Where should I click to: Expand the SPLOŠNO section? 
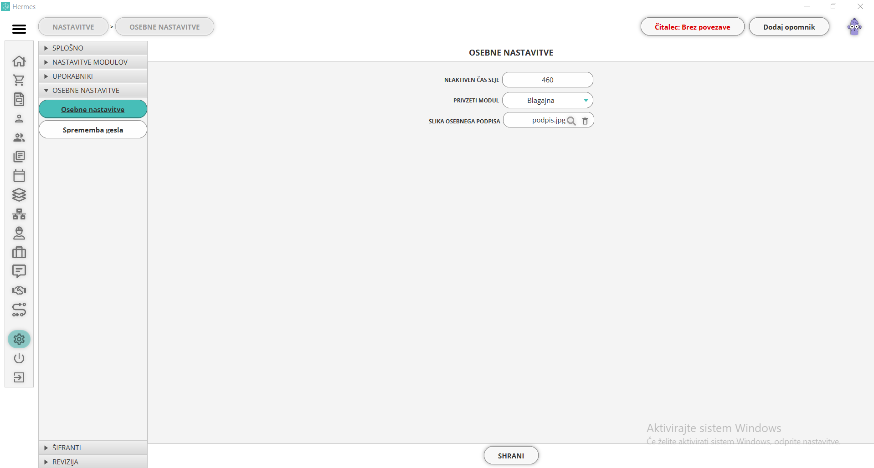pos(93,48)
